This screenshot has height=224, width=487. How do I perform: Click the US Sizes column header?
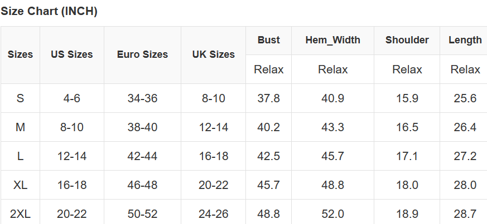tap(71, 54)
